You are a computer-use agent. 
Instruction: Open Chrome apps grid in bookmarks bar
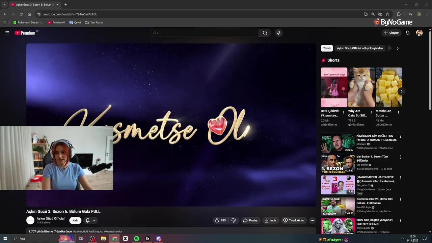(4, 23)
